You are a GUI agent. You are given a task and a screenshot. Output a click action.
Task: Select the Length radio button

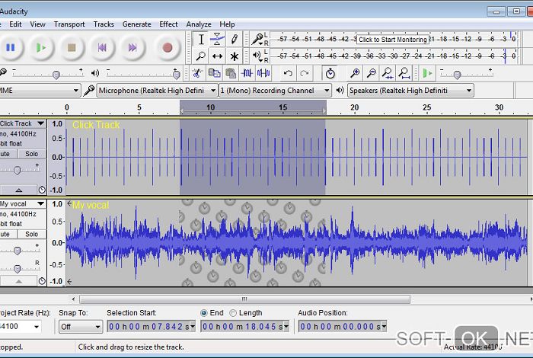pos(233,313)
